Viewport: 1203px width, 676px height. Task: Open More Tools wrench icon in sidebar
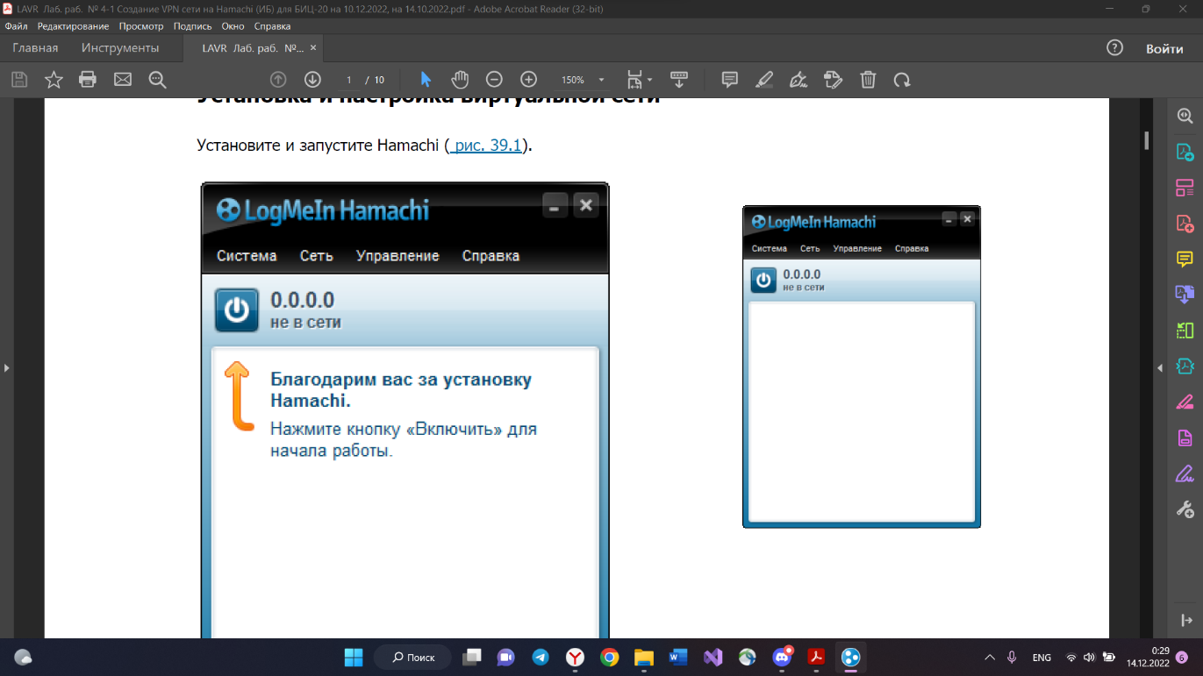1185,509
